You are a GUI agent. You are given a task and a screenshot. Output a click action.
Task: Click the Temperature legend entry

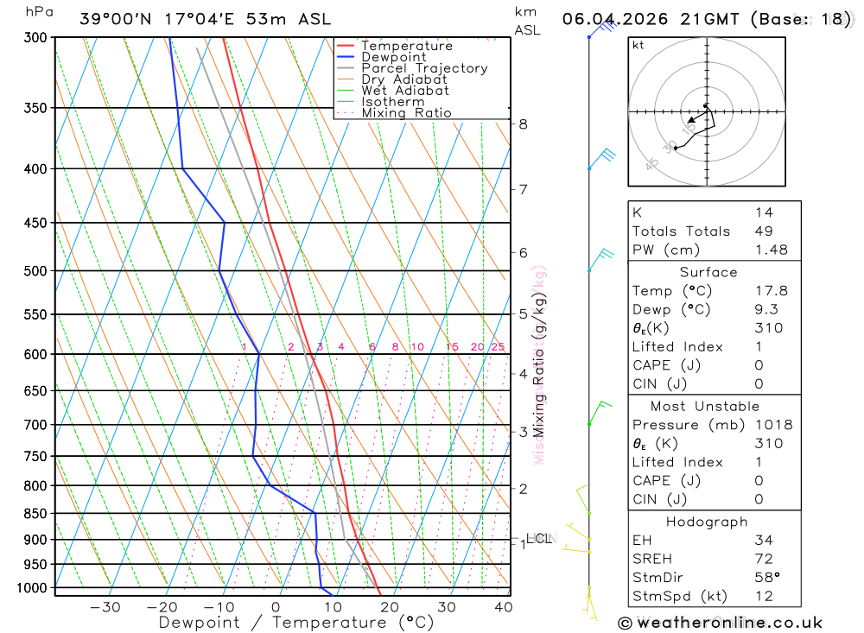click(x=395, y=46)
